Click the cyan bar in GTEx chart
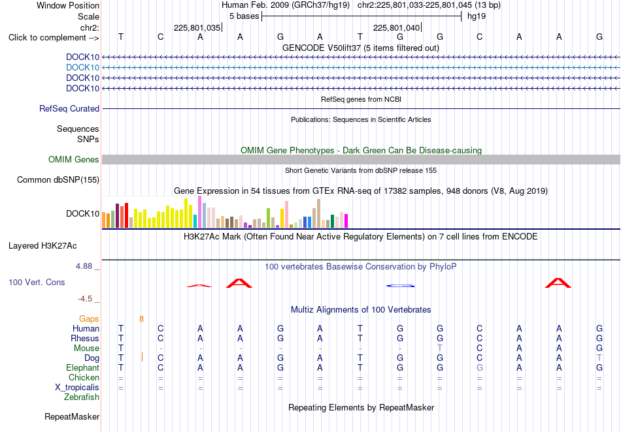The width and height of the screenshot is (621, 432). (195, 221)
